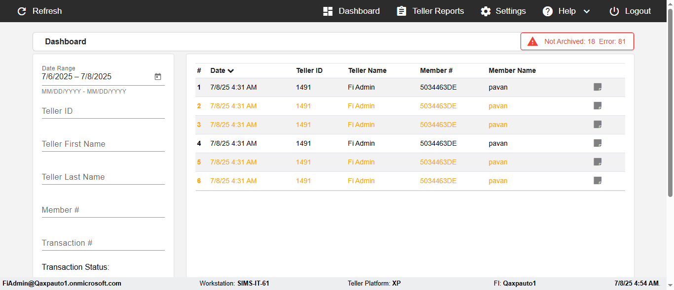Sort by the Date column arrow

231,71
